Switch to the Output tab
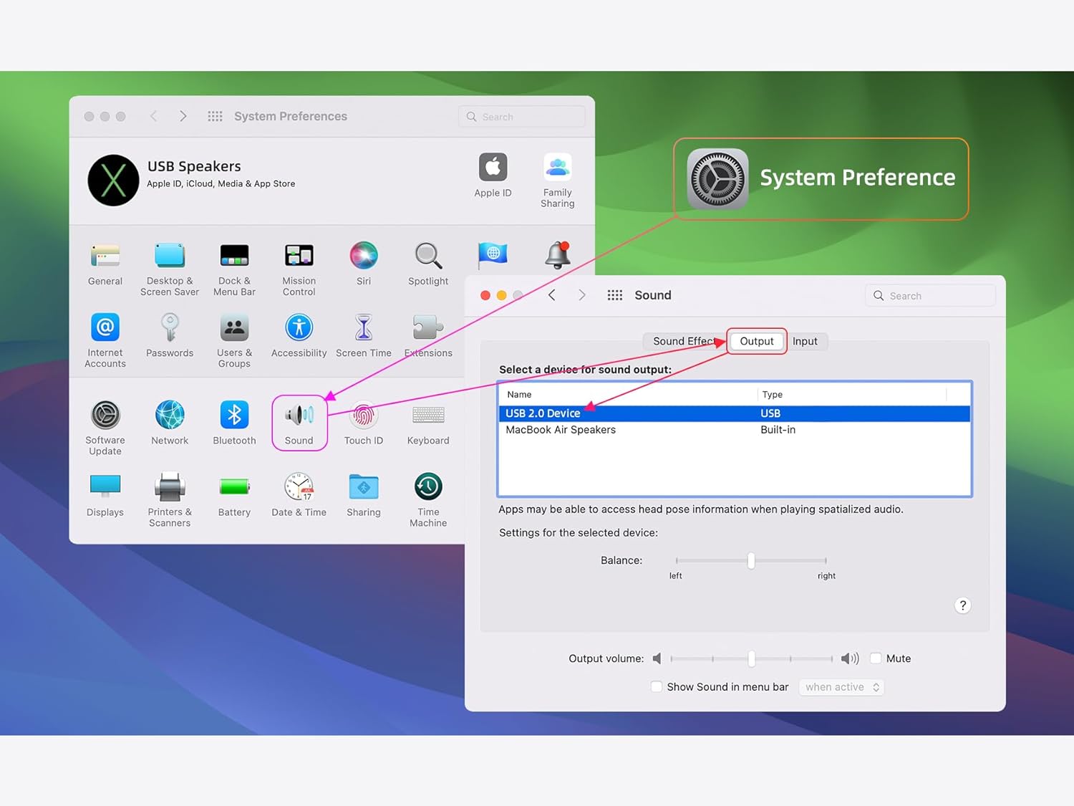1074x806 pixels. coord(757,341)
